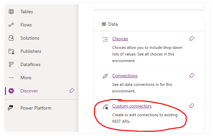Go to Flows in sidebar
The width and height of the screenshot is (213, 136).
[x=26, y=25]
